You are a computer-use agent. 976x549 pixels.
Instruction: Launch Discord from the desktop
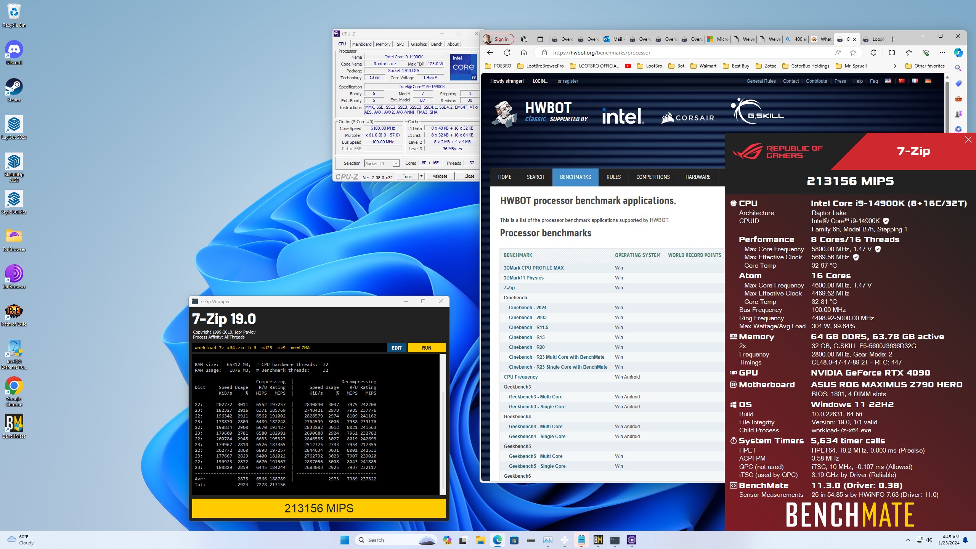coord(14,53)
